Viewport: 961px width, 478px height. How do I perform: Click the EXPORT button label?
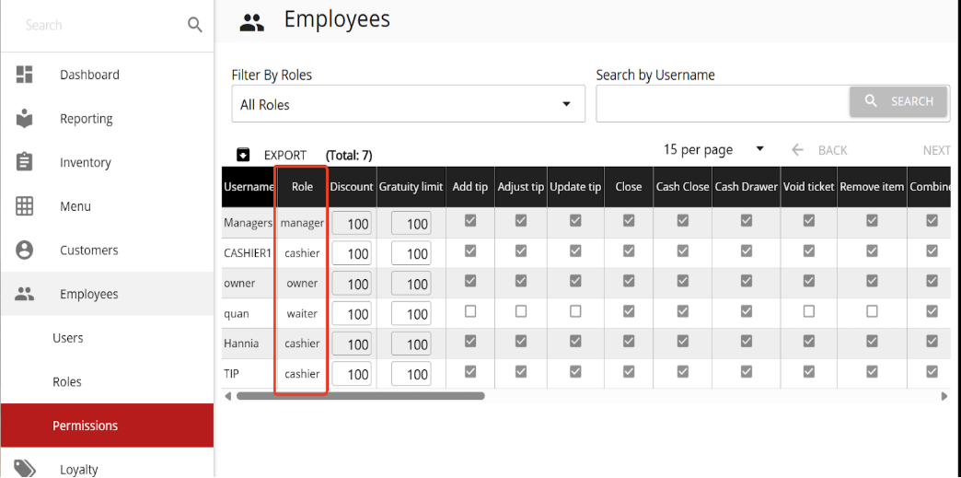(x=285, y=156)
